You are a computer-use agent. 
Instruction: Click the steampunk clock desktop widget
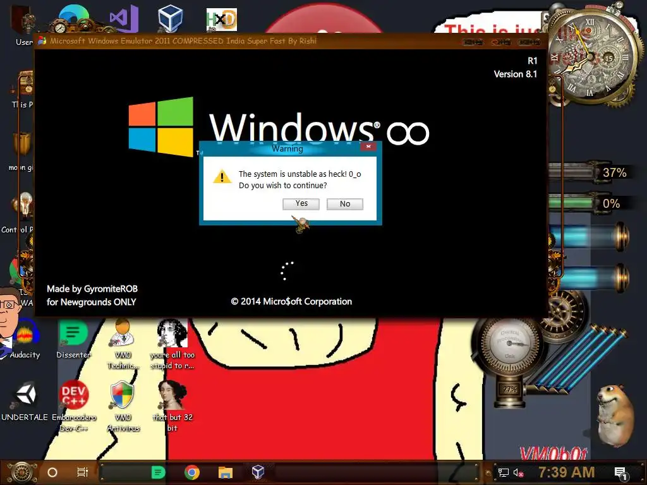point(591,56)
